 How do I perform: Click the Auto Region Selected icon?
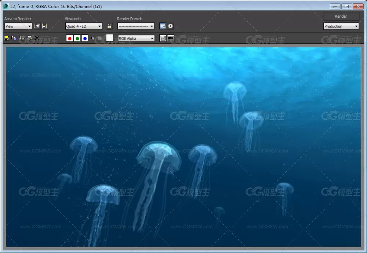point(44,26)
